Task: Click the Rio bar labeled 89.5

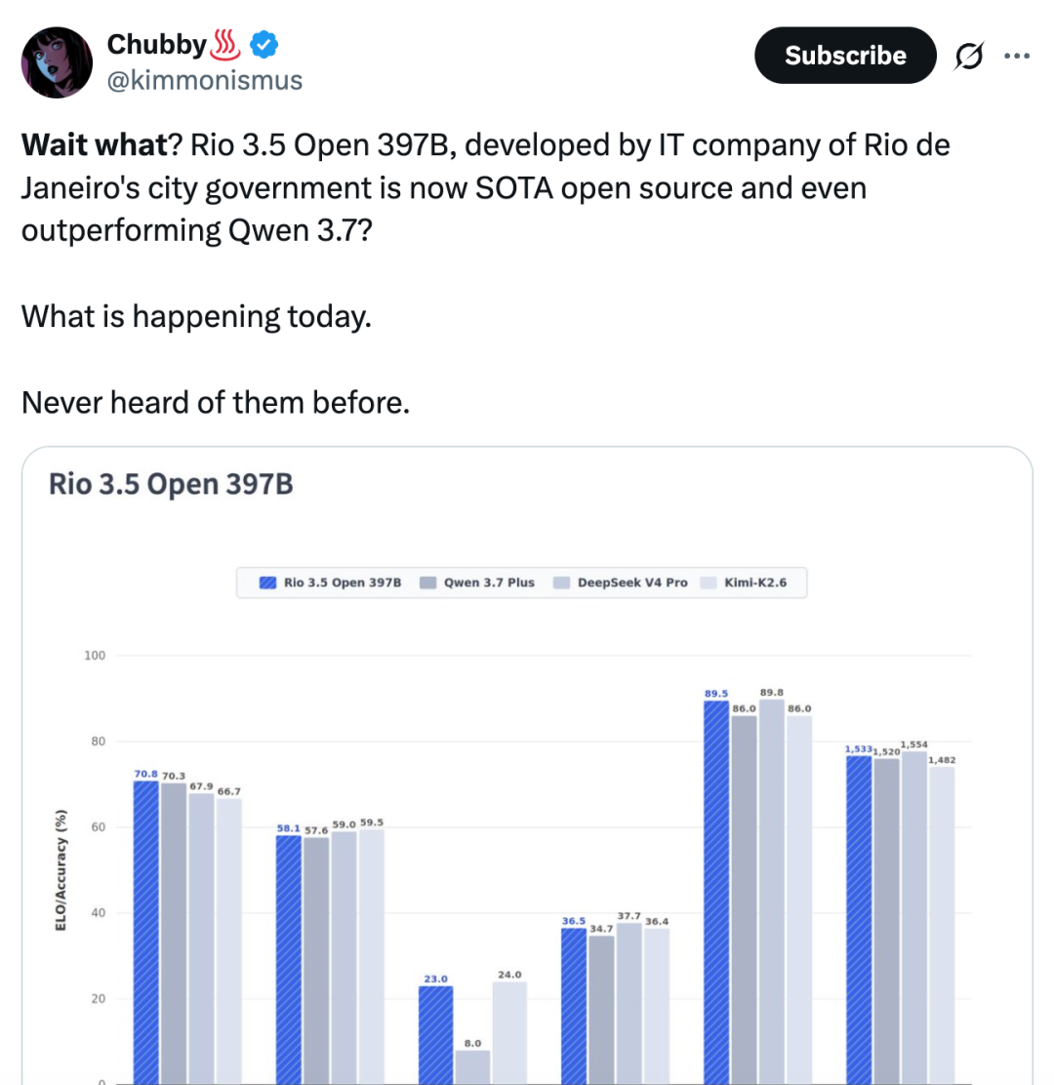Action: coord(716,892)
